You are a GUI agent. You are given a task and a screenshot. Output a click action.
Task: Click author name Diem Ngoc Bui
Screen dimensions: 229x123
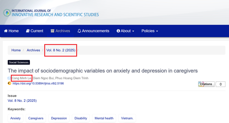(43, 78)
